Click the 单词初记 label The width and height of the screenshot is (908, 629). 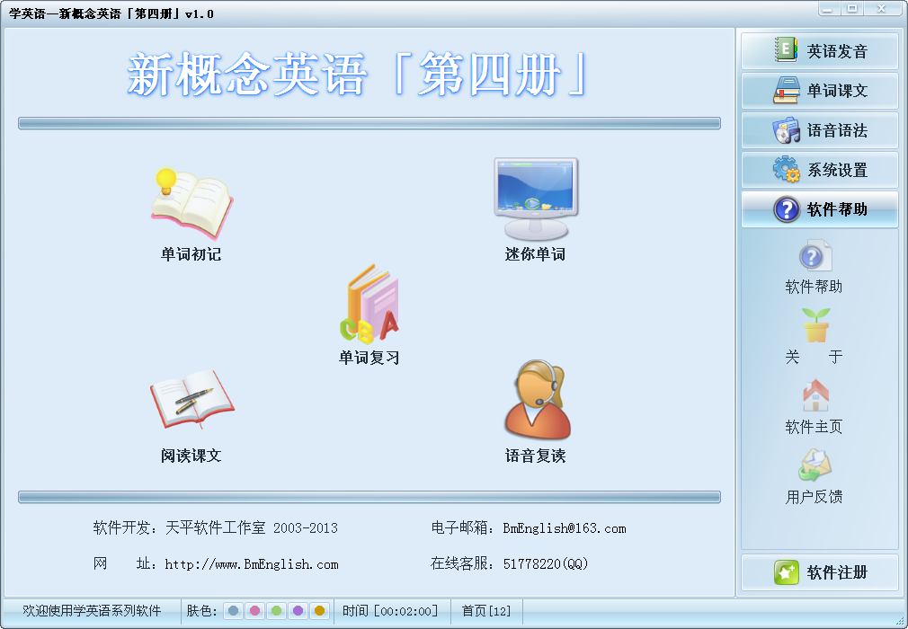[191, 254]
